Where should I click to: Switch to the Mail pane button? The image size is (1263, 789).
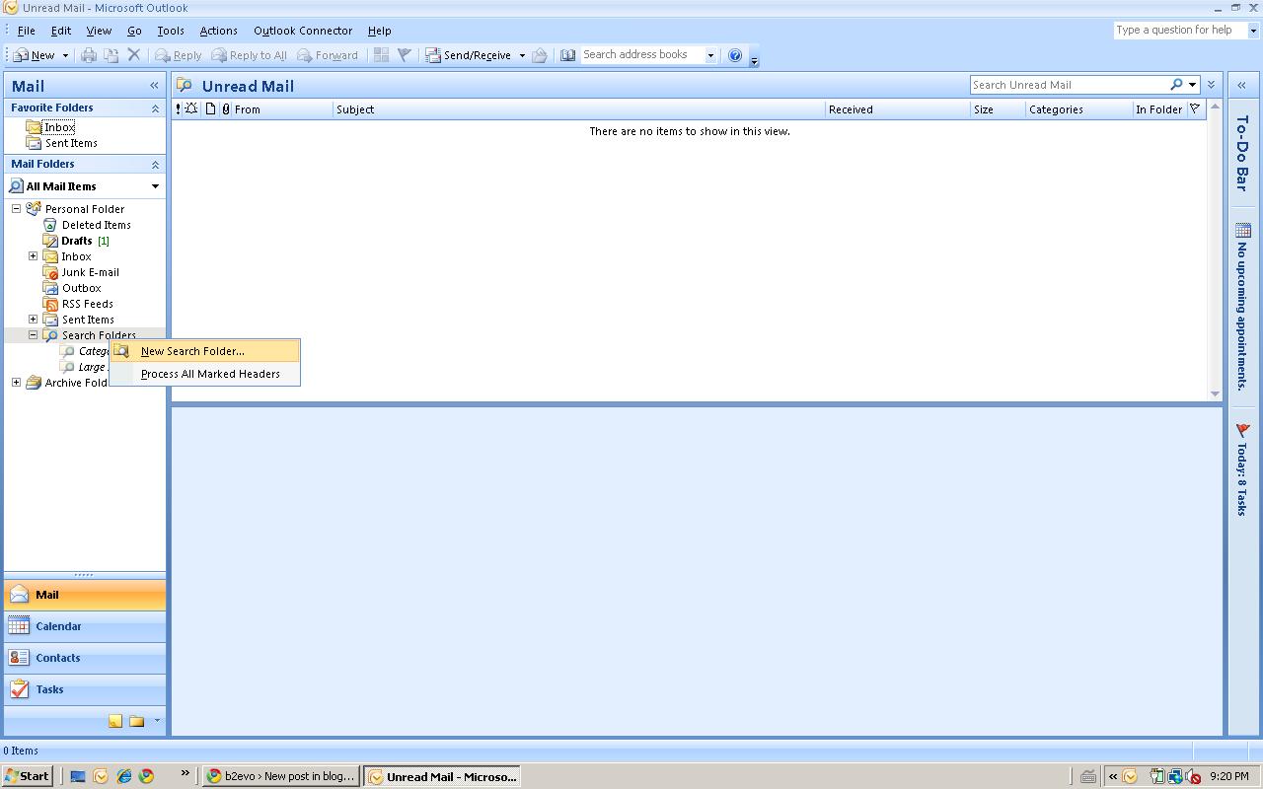point(85,595)
